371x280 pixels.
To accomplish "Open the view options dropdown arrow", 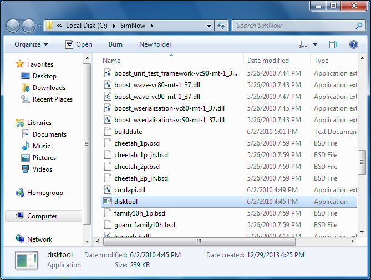I will pyautogui.click(x=315, y=44).
